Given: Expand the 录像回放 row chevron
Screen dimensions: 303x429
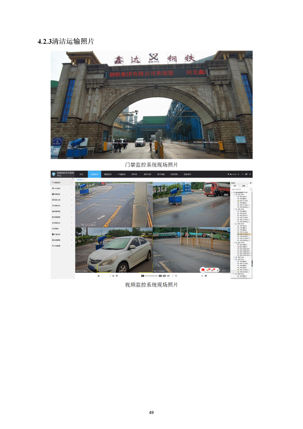Looking at the screenshot, I should [x=72, y=194].
